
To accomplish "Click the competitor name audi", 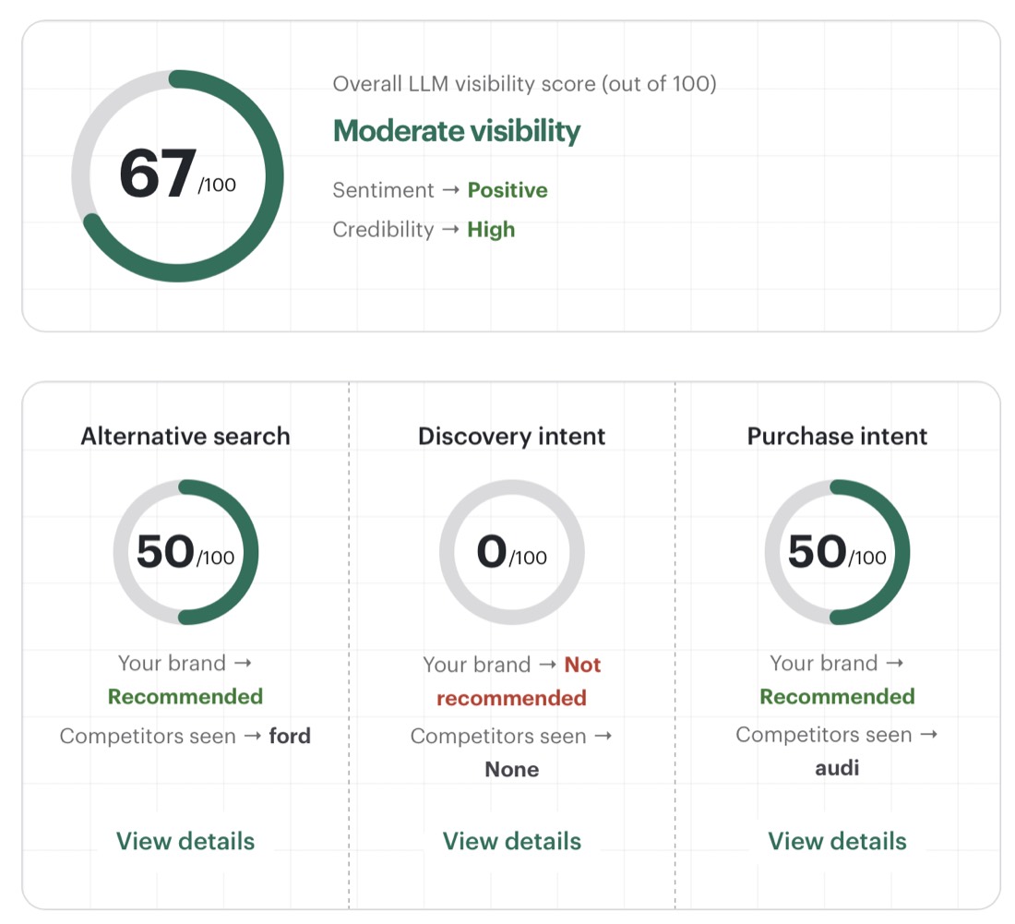I will tap(837, 768).
